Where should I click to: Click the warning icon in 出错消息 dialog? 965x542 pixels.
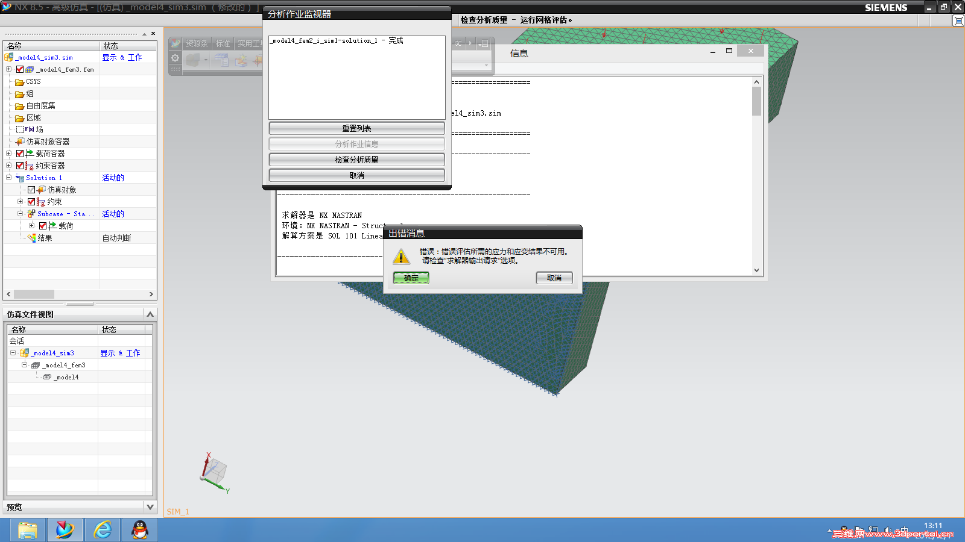click(401, 257)
